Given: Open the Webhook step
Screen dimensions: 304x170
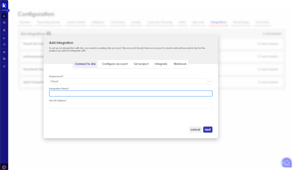Looking at the screenshot, I should 180,64.
